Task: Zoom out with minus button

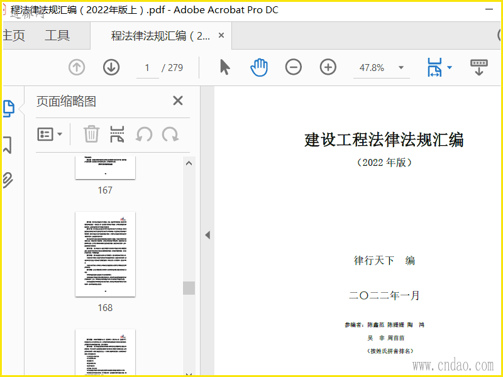Action: click(x=294, y=68)
